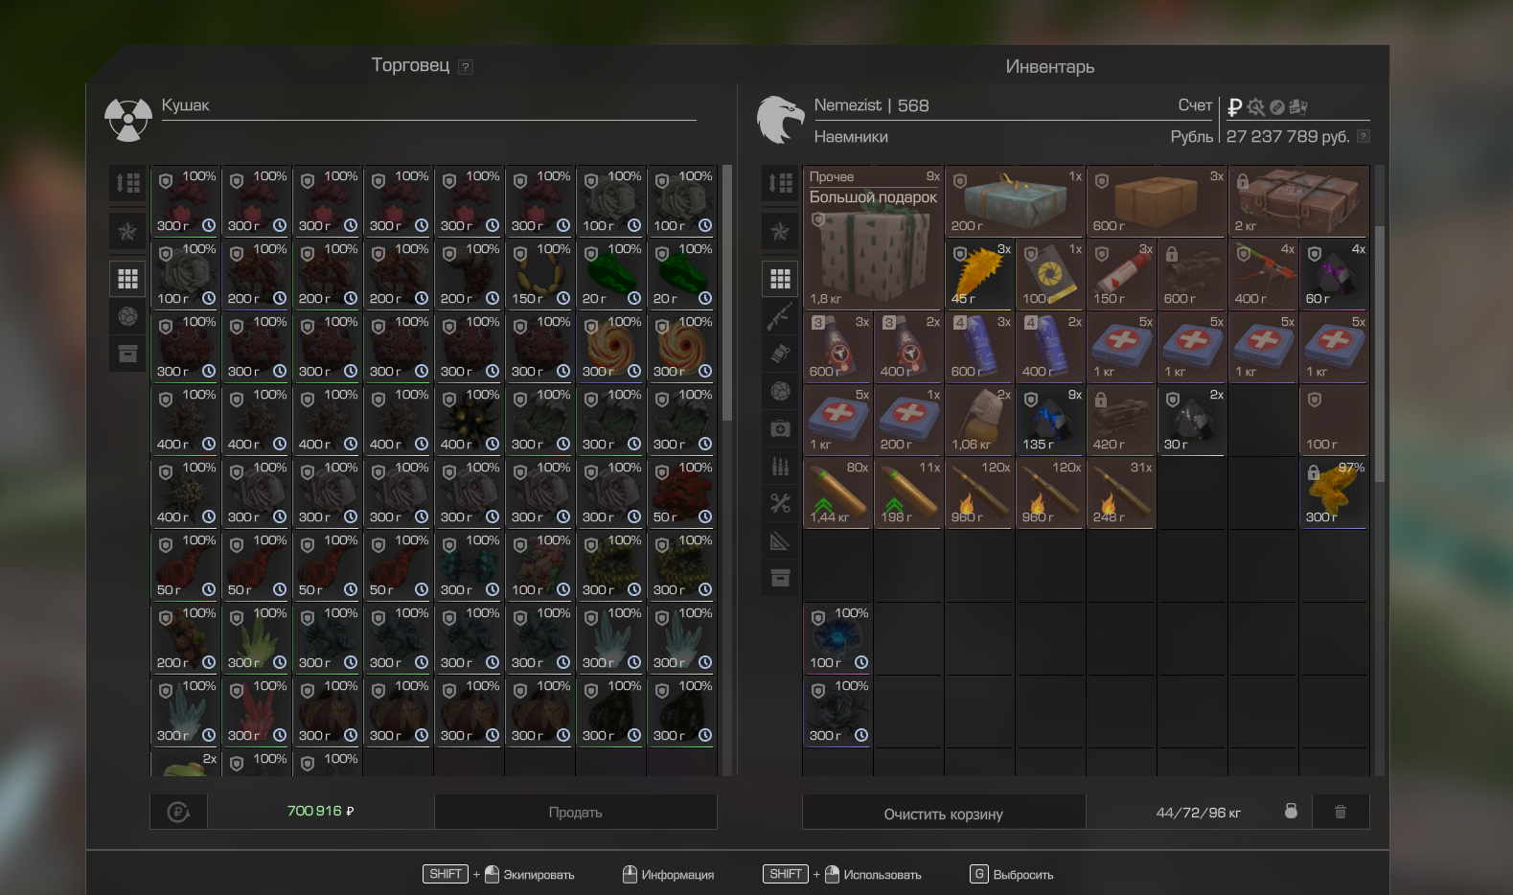Click the trader name Кушак
The height and width of the screenshot is (895, 1513).
point(185,105)
